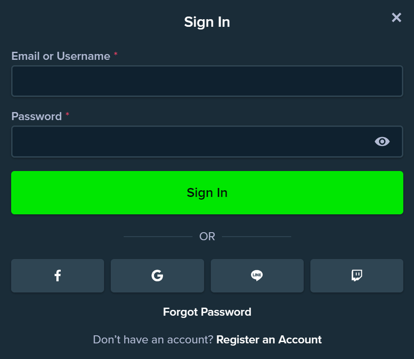Open the Forgot Password link

pos(207,312)
